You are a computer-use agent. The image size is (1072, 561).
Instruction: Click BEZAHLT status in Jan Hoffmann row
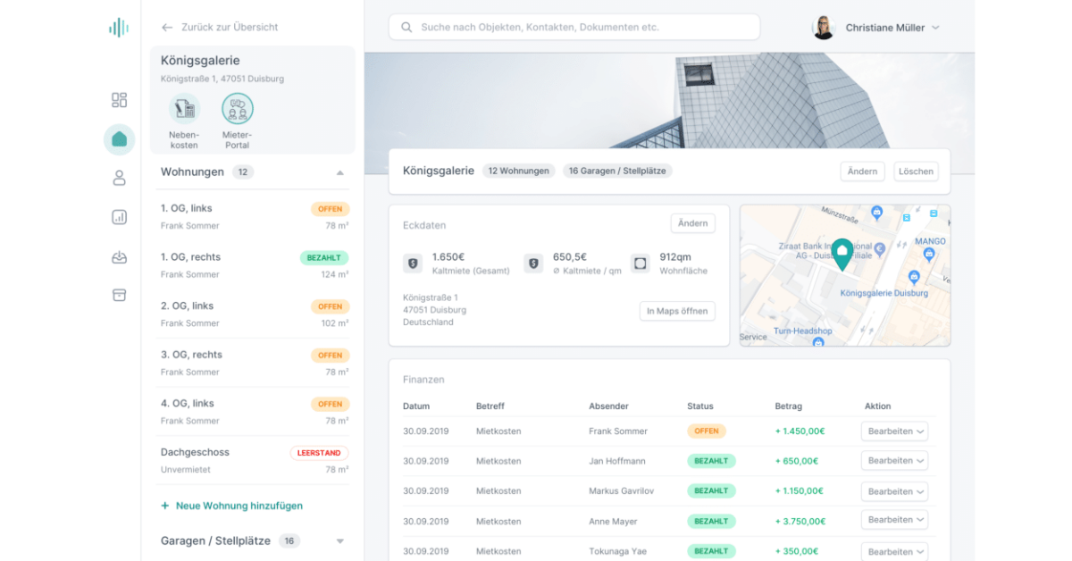point(711,461)
